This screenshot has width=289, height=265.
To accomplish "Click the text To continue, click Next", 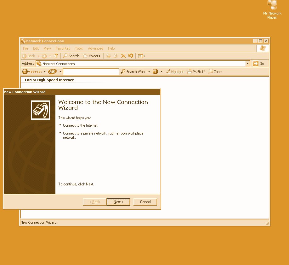I will [x=76, y=184].
